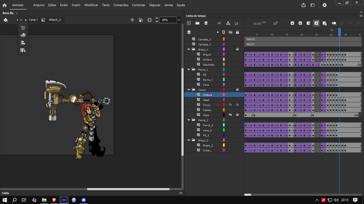Screen dimensions: 364x204
Task: Unlock the Capa layer
Action: click(238, 115)
